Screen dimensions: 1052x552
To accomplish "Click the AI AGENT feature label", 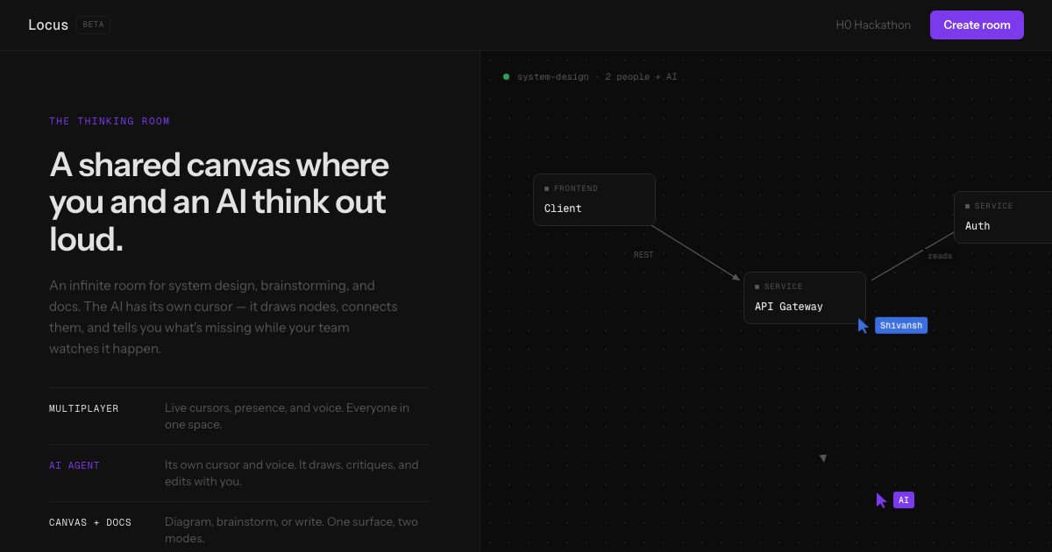I will point(75,465).
